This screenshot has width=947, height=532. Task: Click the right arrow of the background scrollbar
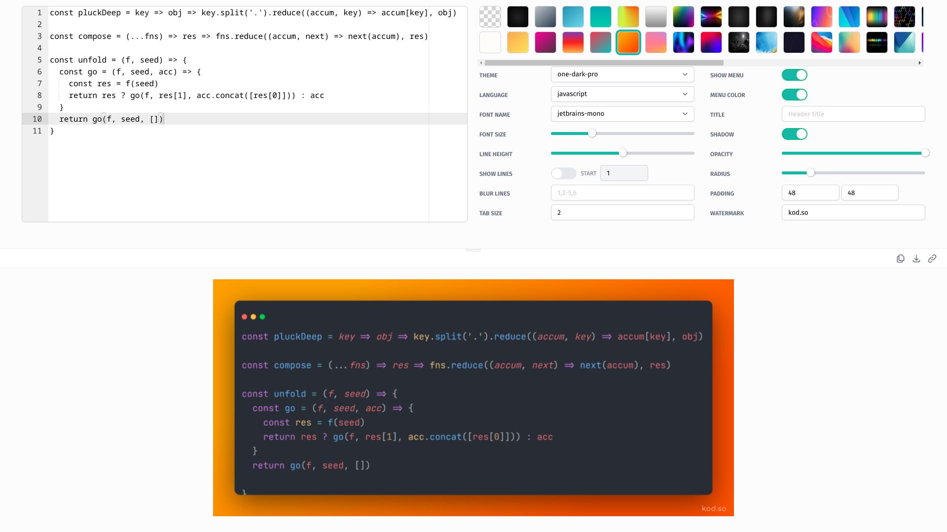coord(920,63)
